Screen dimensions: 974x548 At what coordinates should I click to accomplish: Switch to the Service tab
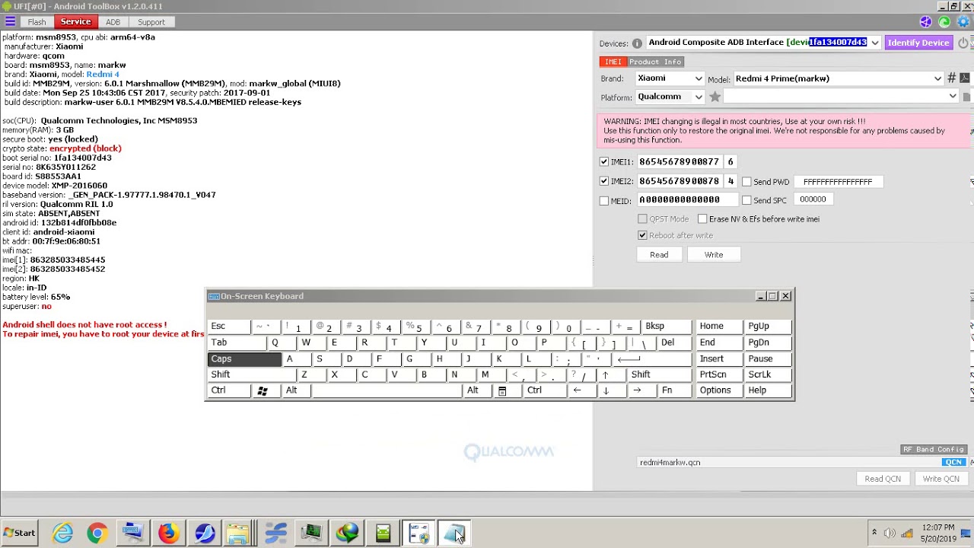pyautogui.click(x=75, y=21)
